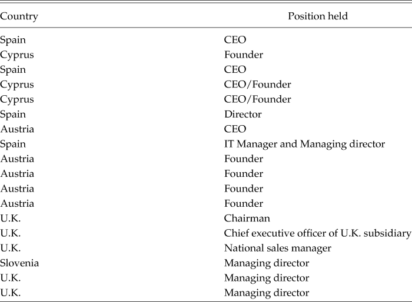Click the Spain cell beside IT Manager
Screen dimensions: 412x302
tap(13, 144)
